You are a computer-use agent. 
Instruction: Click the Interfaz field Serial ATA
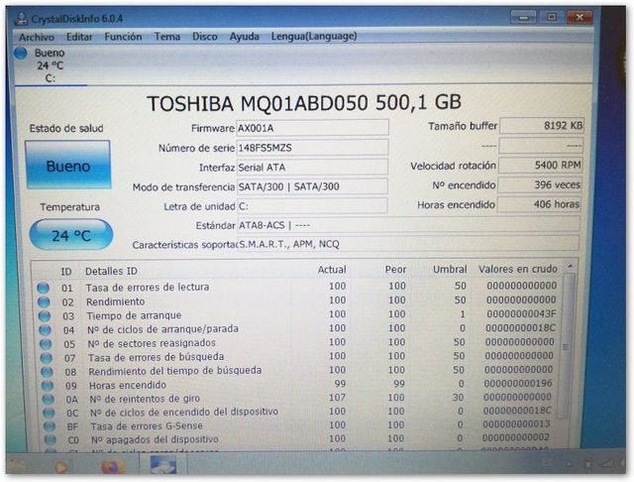click(312, 167)
